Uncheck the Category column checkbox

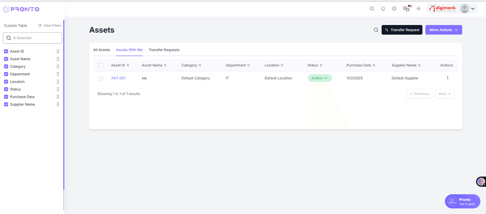coord(6,67)
